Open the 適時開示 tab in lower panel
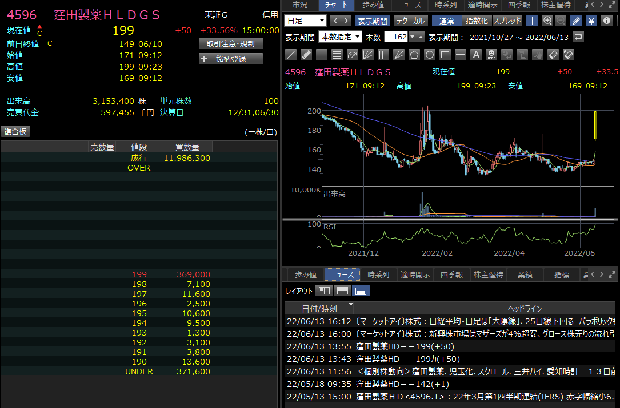 point(415,274)
